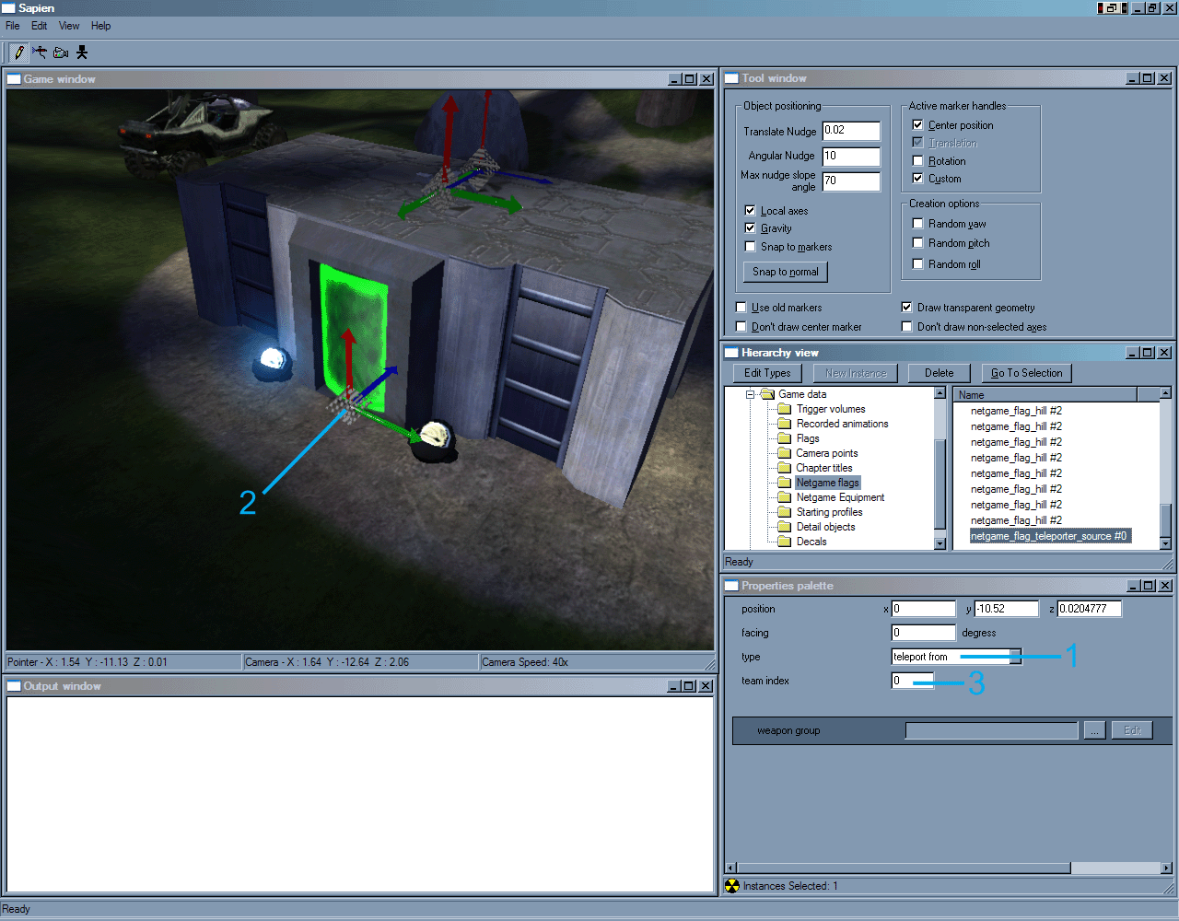This screenshot has height=921, width=1179.
Task: Click the instance list scroll-up arrow
Action: tap(1166, 393)
